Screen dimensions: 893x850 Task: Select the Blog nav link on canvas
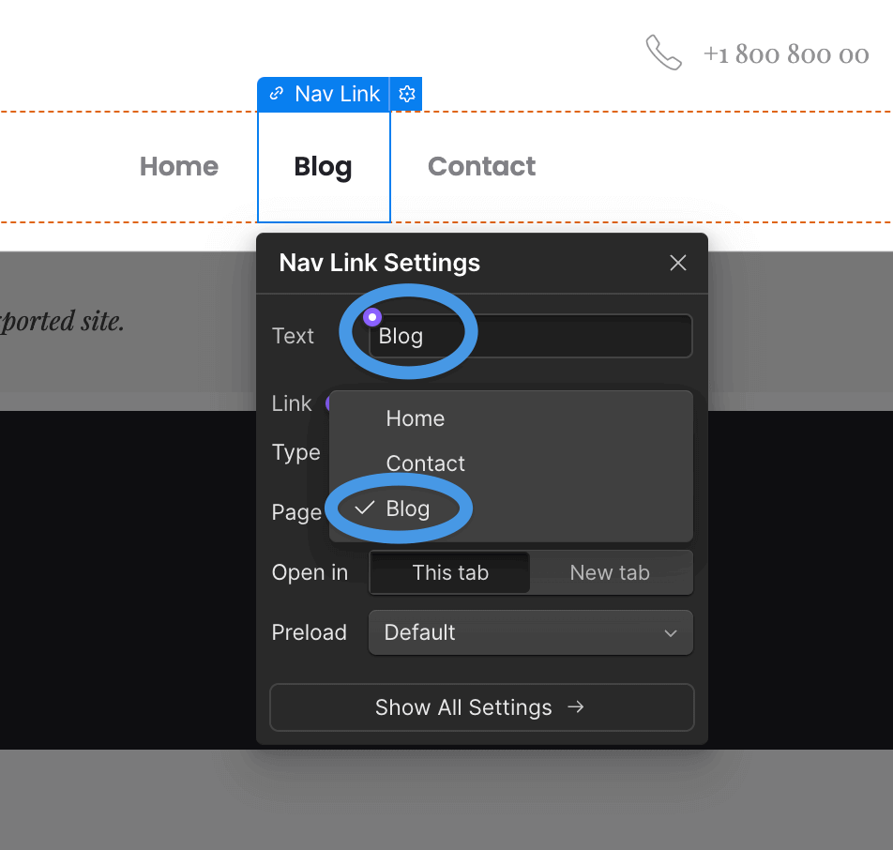click(x=324, y=167)
